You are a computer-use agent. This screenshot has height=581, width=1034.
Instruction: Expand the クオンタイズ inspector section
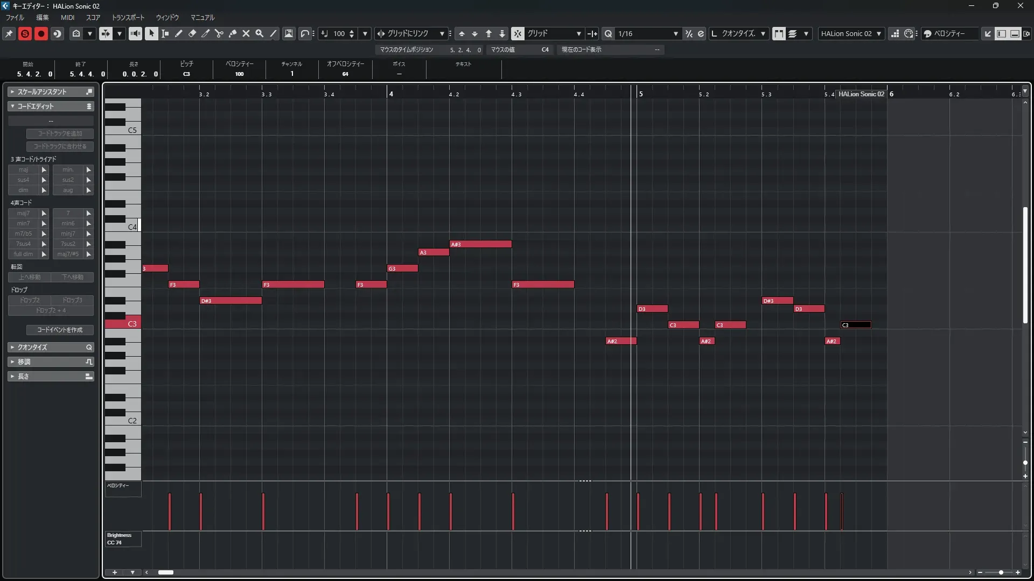coord(32,348)
